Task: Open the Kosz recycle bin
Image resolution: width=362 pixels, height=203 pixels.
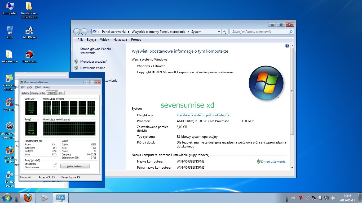Action: point(10,33)
